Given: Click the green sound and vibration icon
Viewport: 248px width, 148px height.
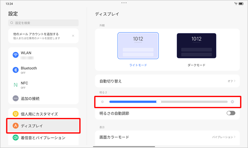Looking at the screenshot, I should click(16, 138).
